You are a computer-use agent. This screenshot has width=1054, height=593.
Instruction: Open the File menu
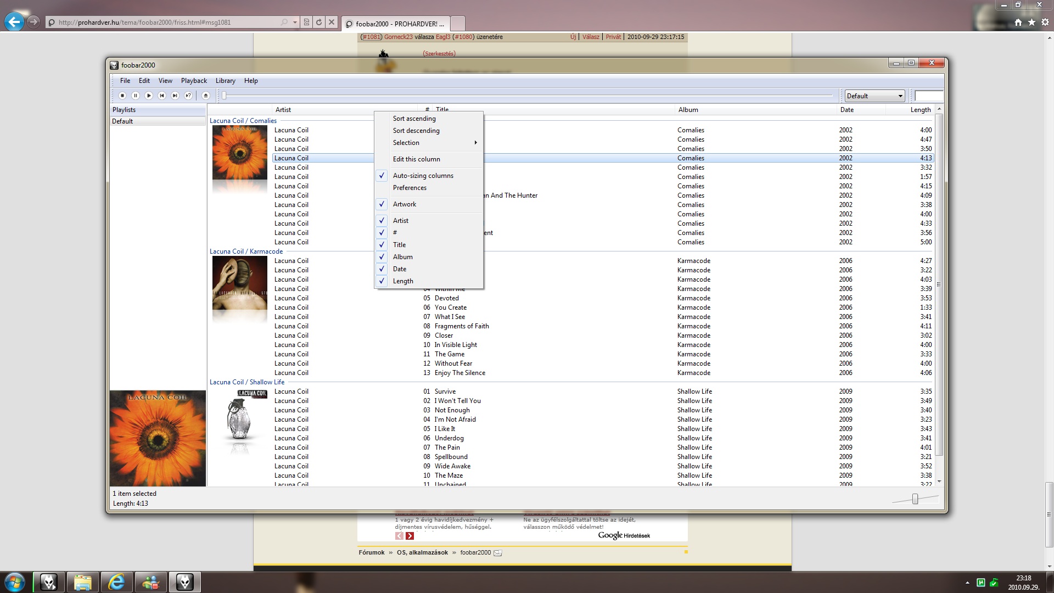click(x=125, y=81)
